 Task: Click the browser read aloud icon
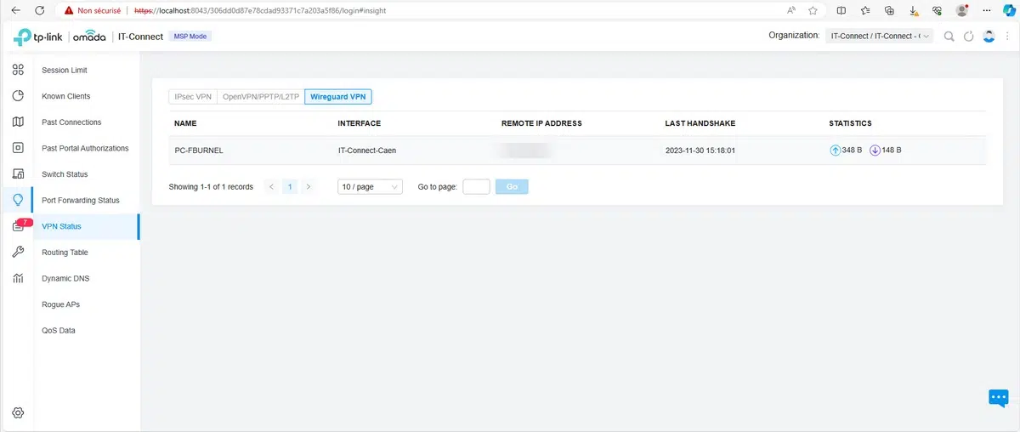791,10
